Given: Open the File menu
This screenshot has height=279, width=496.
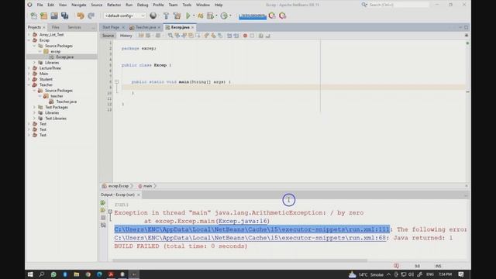Looking at the screenshot, I should coord(40,5).
